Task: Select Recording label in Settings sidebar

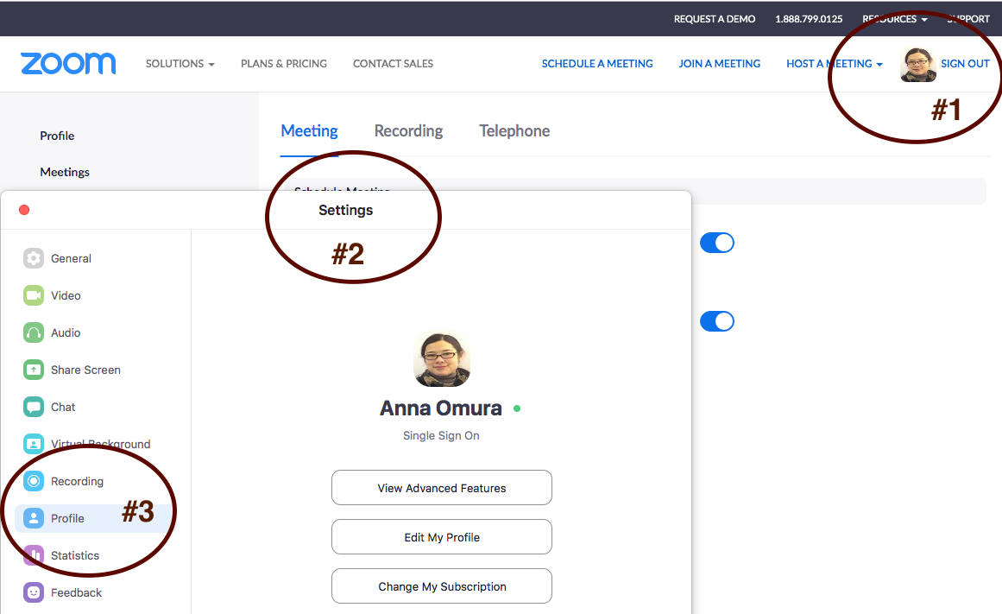Action: [x=78, y=481]
